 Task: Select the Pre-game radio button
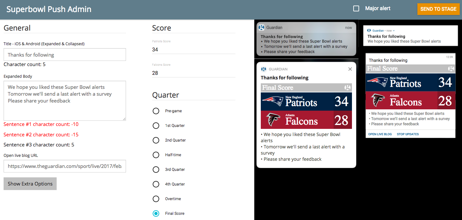coord(156,111)
